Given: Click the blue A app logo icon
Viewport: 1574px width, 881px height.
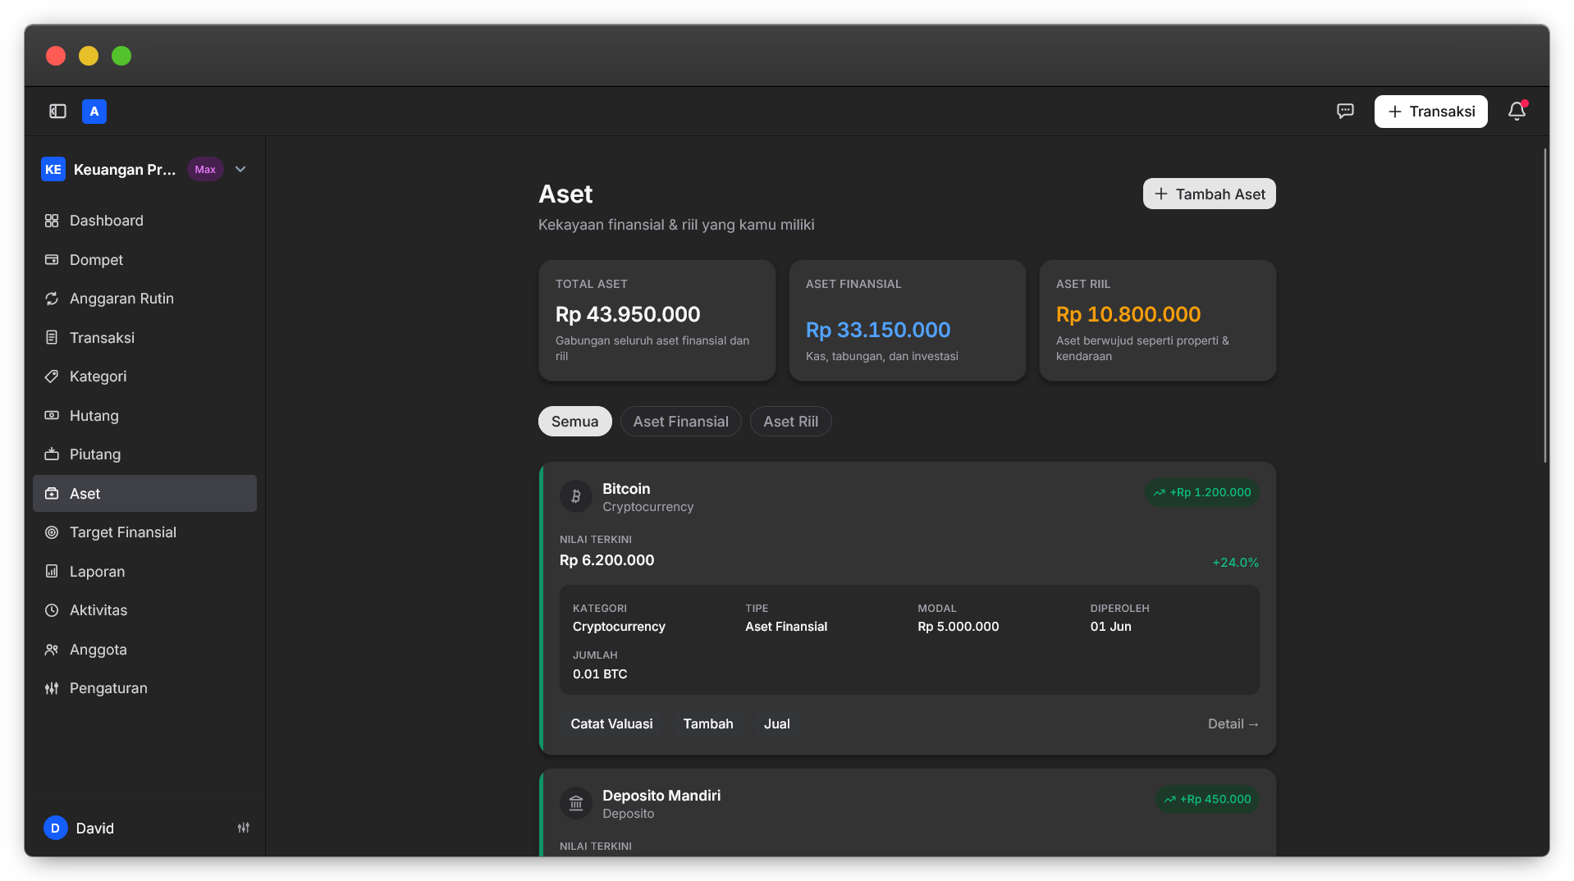Looking at the screenshot, I should click(x=94, y=112).
